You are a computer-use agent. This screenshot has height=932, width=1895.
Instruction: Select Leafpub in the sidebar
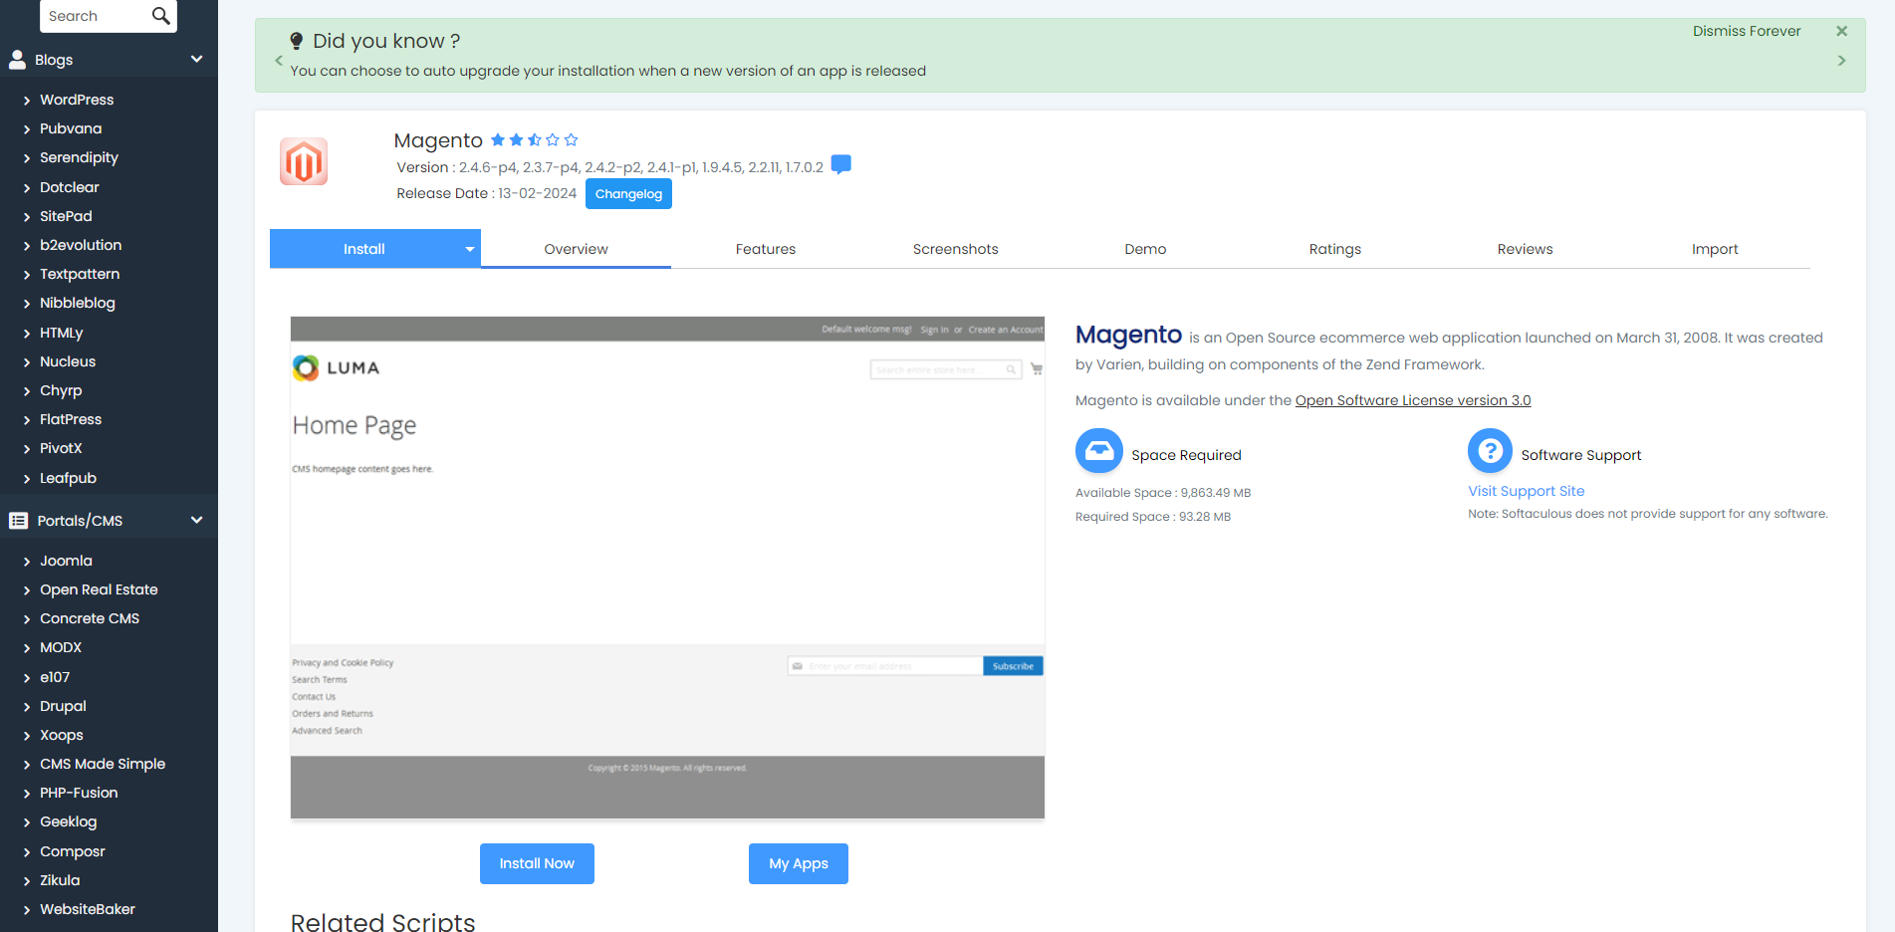(68, 478)
